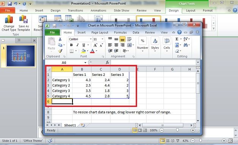
Task: Switch to Page Layout view in Excel status bar
Action: coord(140,130)
